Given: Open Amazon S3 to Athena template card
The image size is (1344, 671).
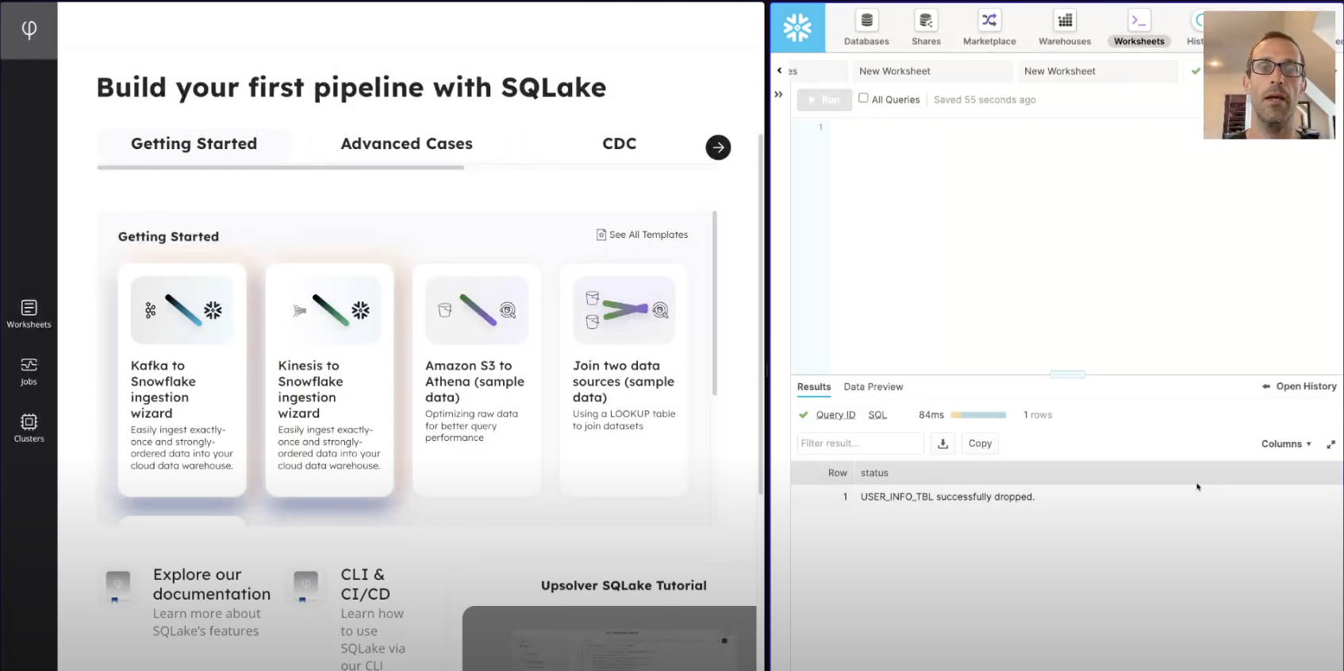Looking at the screenshot, I should (x=477, y=380).
